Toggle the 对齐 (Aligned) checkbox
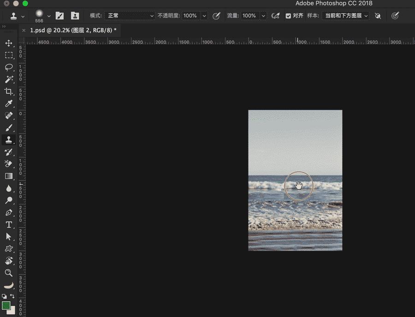The height and width of the screenshot is (317, 415). point(288,16)
